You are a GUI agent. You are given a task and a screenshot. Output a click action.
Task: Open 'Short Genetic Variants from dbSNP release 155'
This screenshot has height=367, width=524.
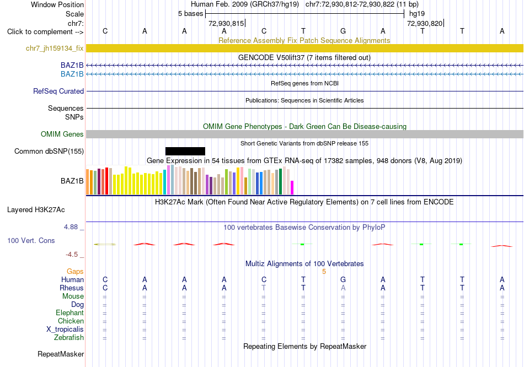[x=304, y=143]
